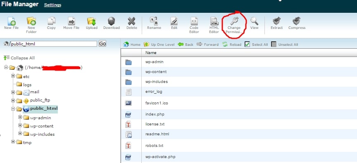Click the path input field
357x163 pixels.
pos(54,44)
